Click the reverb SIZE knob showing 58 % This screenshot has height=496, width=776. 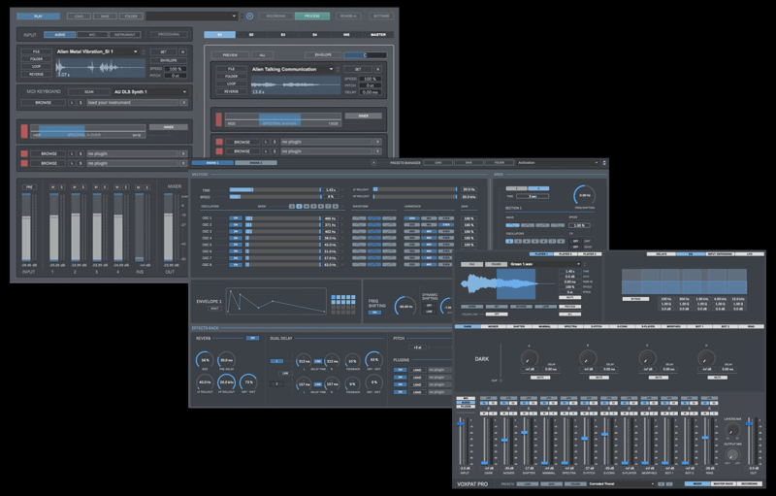(205, 360)
